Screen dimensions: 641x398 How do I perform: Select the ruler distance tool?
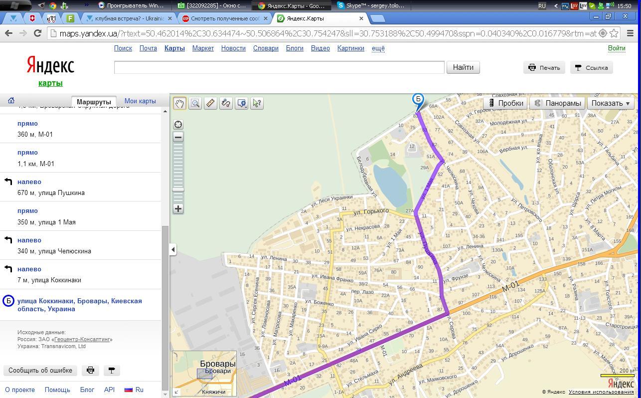(210, 103)
